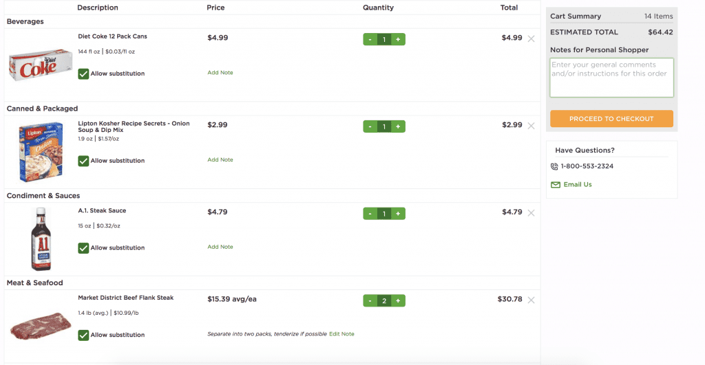This screenshot has height=365, width=705.
Task: Decrease Lipton Onion Soup Mix quantity
Action: [370, 126]
